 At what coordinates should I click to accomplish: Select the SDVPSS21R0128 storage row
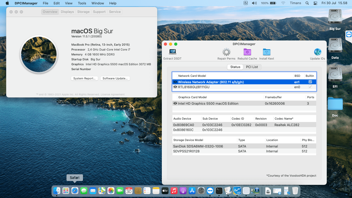[244, 151]
